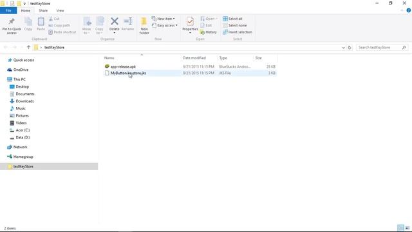412x232 pixels.
Task: Open Quick access in navigation pane
Action: (24, 60)
